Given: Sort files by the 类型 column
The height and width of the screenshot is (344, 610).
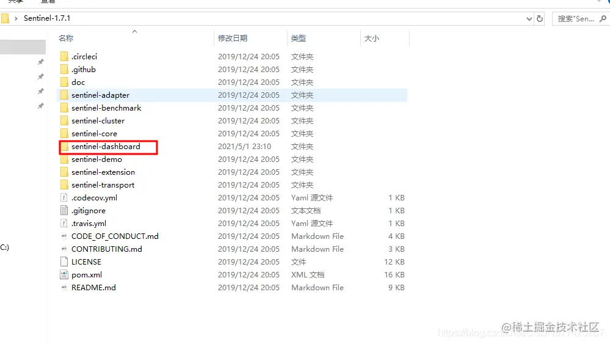Looking at the screenshot, I should [x=299, y=38].
